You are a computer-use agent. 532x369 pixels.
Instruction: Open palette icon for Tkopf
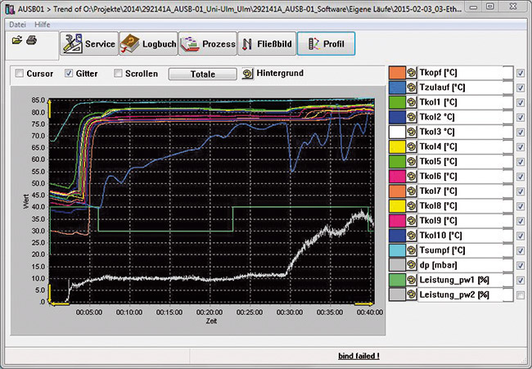tap(412, 73)
